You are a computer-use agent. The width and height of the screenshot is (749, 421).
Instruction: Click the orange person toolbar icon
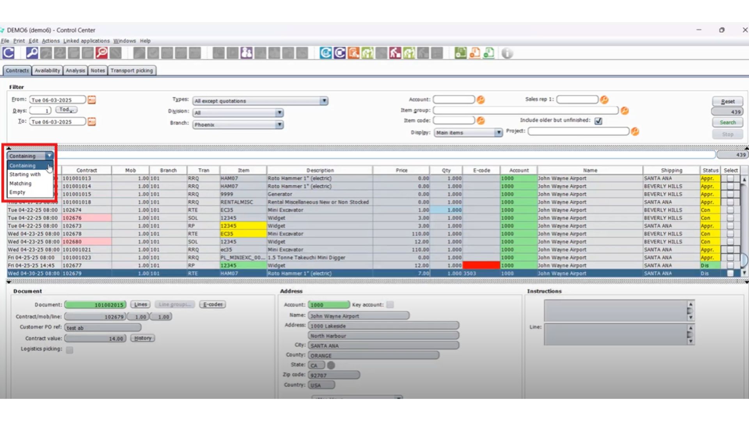pyautogui.click(x=353, y=53)
